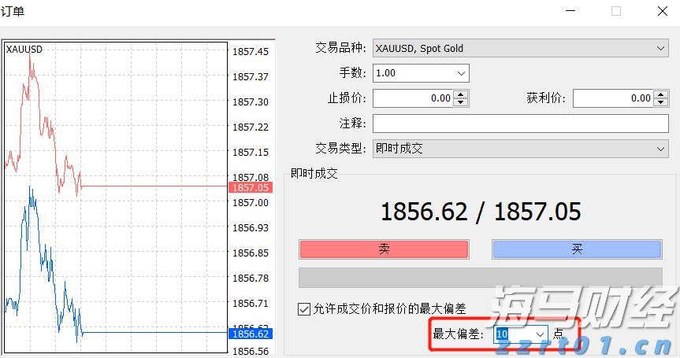Viewport: 680px width, 358px height.
Task: Minimize the 订单 order window
Action: pos(570,11)
